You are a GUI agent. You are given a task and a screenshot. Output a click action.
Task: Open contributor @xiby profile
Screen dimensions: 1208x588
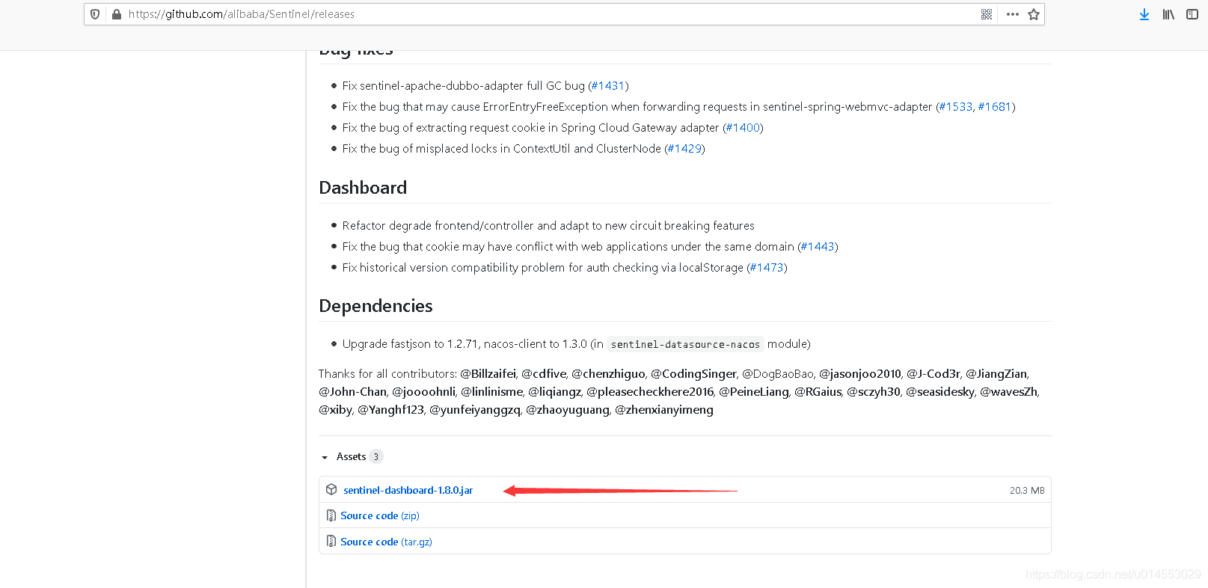(335, 410)
